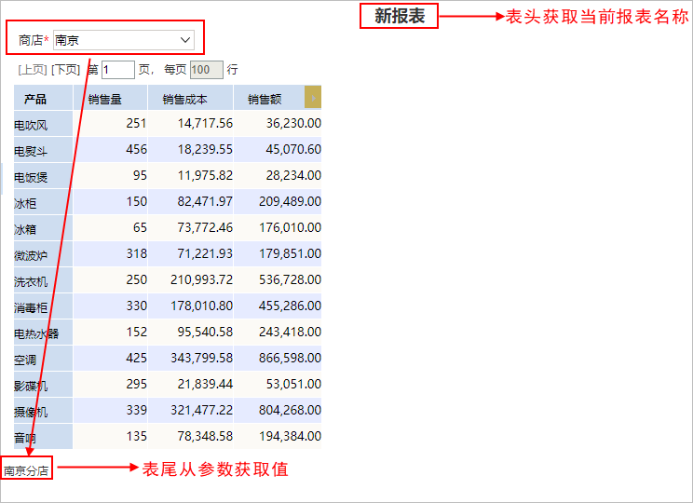This screenshot has width=693, height=503.
Task: Click sales amount 243,418.00
Action: pos(290,332)
